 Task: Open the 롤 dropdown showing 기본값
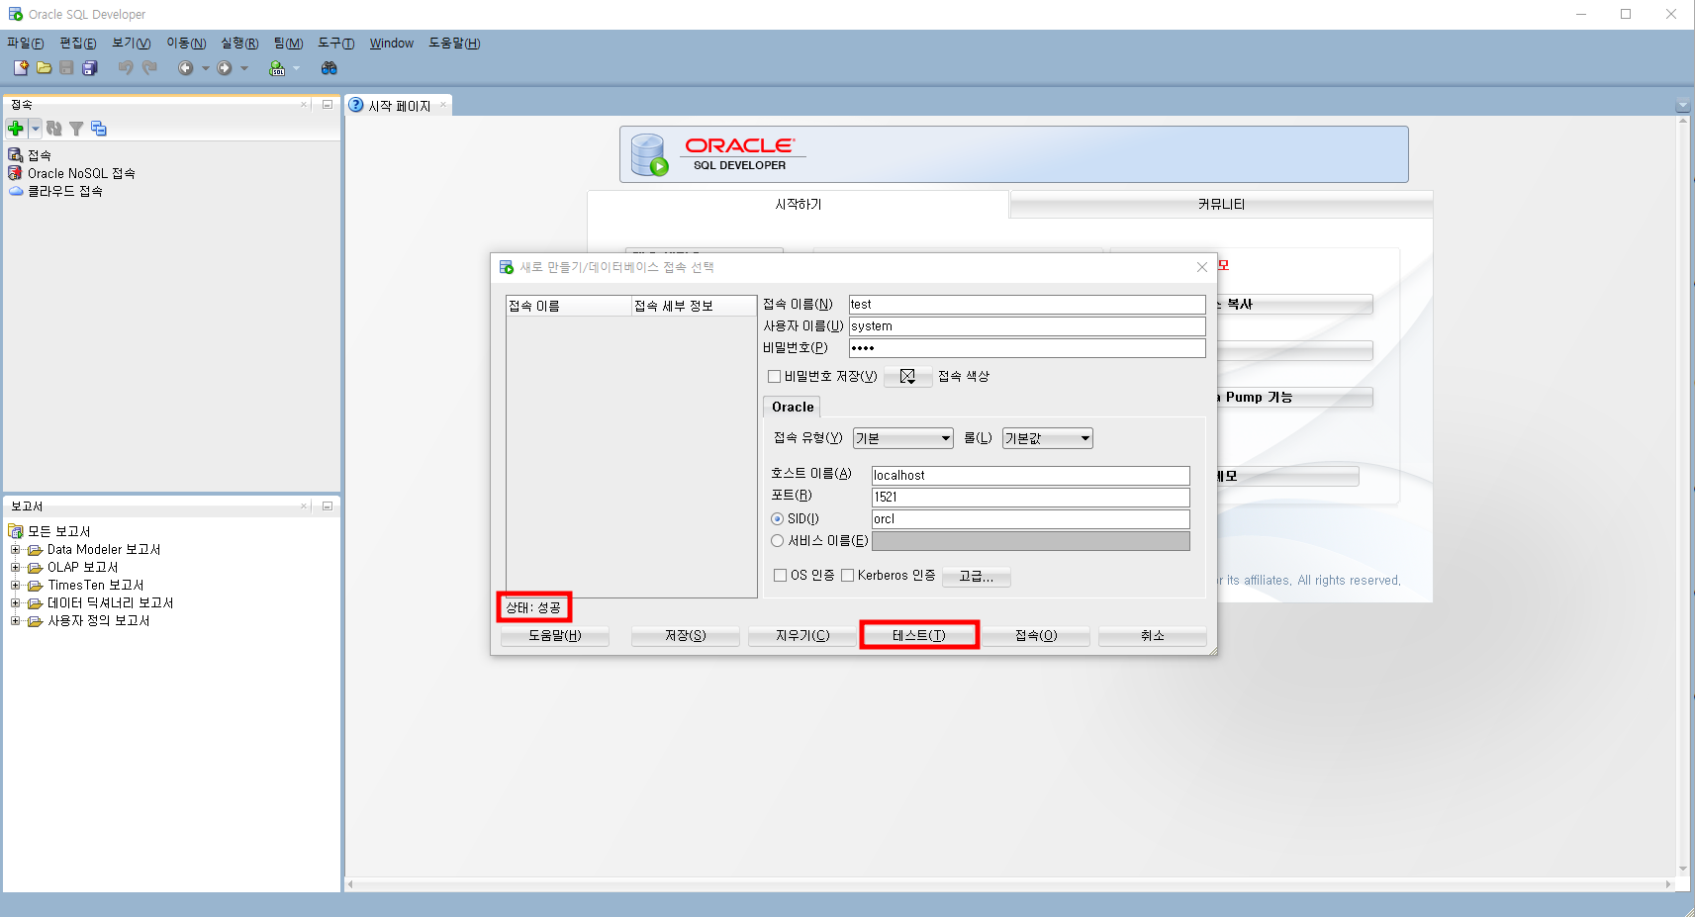tap(1048, 438)
